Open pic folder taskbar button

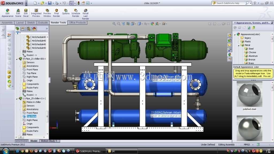pyautogui.click(x=122, y=151)
